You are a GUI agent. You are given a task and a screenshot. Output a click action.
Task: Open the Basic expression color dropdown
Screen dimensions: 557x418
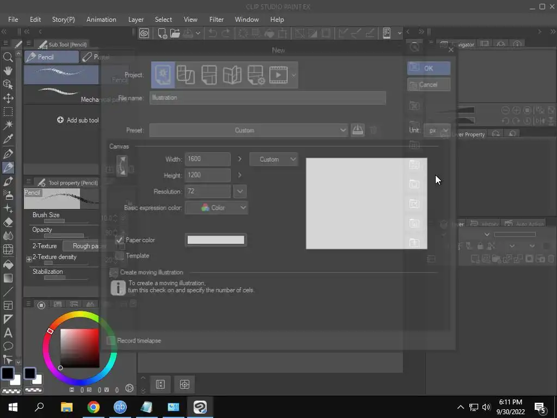click(216, 207)
